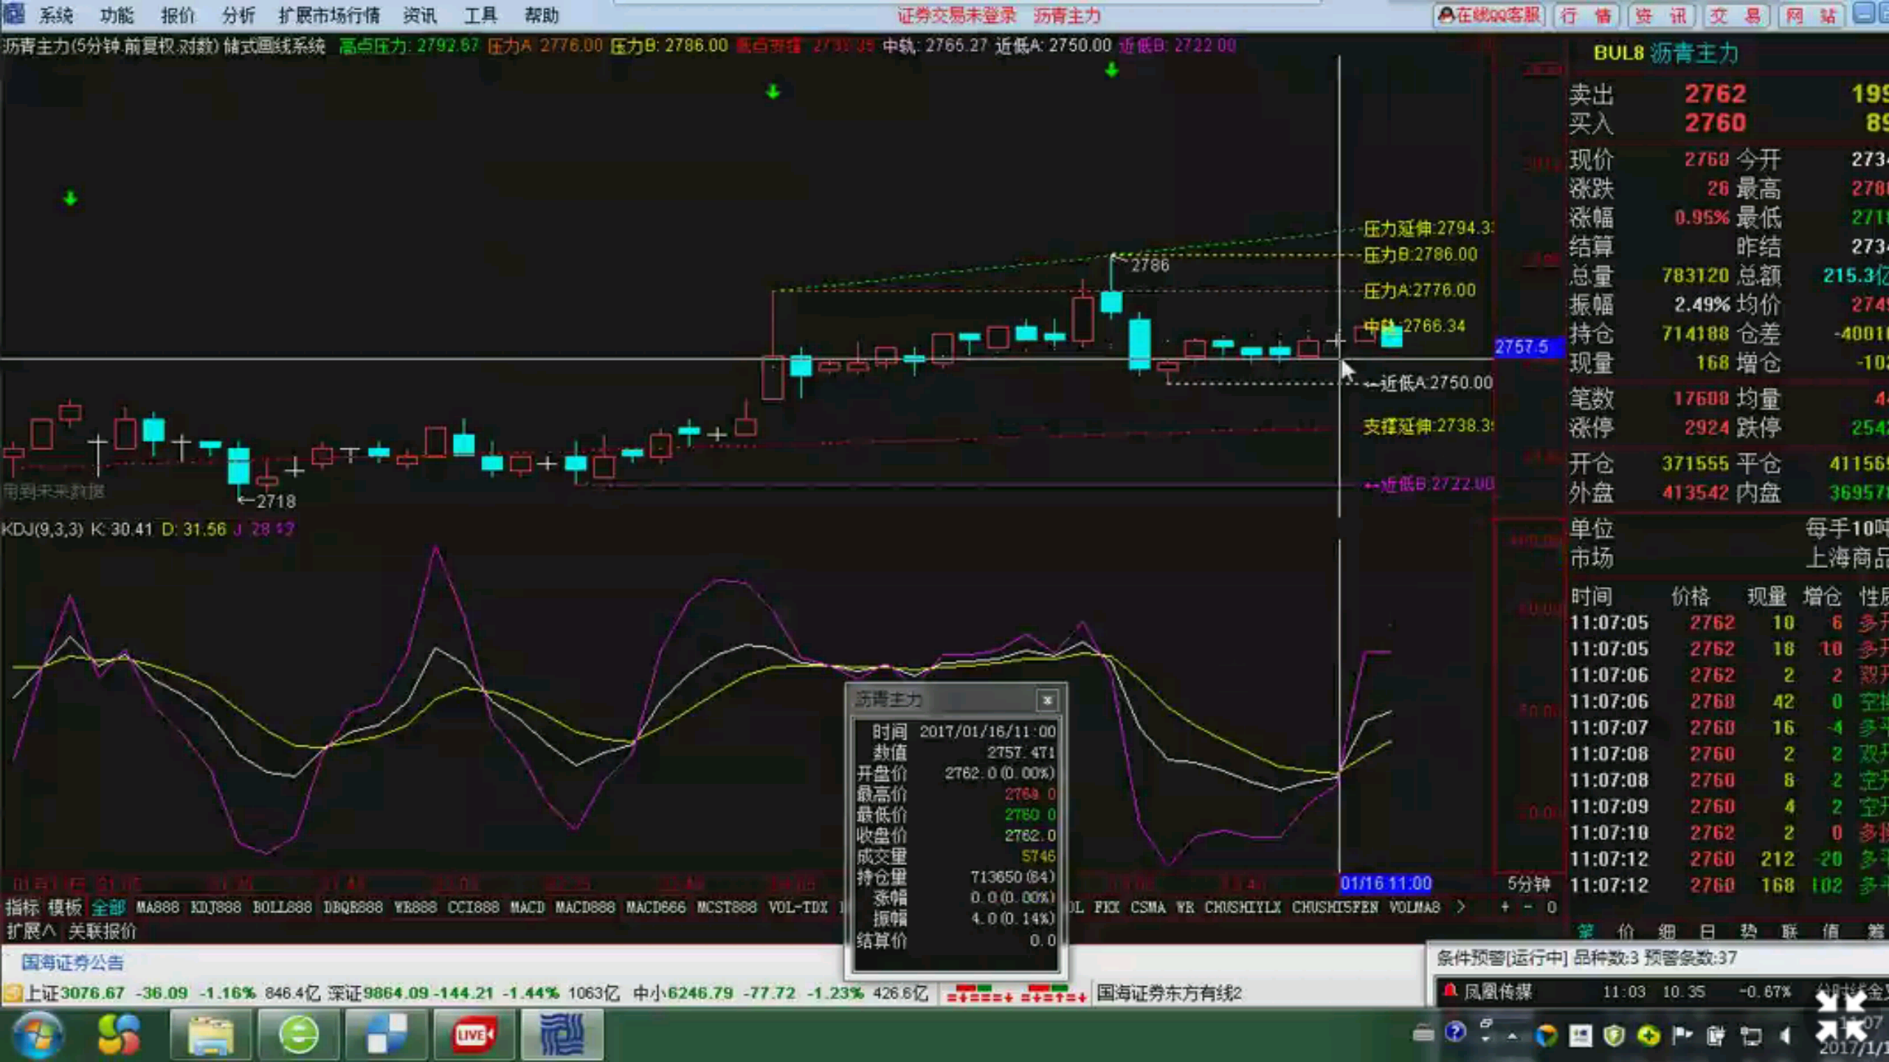Click the blue trading app taskbar icon

[562, 1035]
